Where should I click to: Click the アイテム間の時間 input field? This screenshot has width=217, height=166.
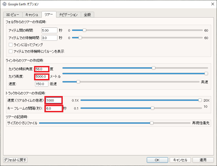tap(49, 30)
